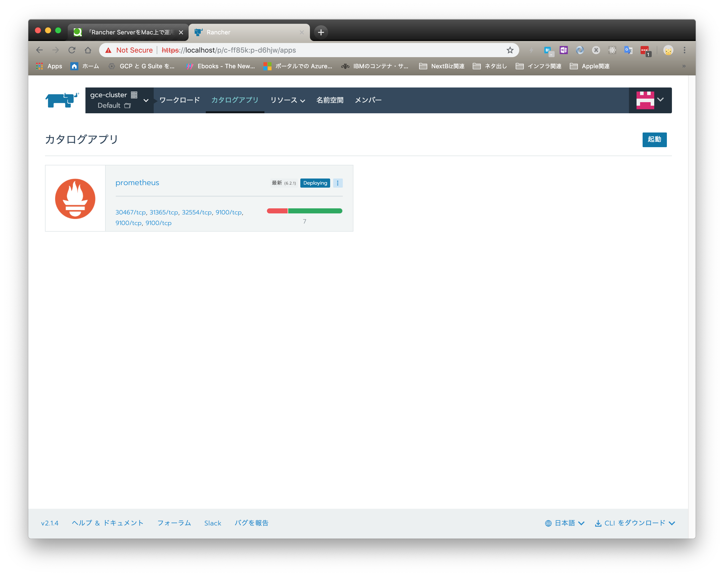724x576 pixels.
Task: Expand the CLI をダウンロード chevron
Action: pos(672,523)
